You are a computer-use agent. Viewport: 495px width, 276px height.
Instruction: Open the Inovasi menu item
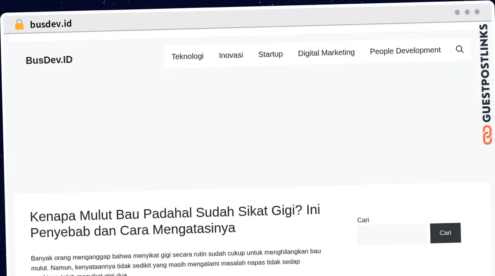231,55
